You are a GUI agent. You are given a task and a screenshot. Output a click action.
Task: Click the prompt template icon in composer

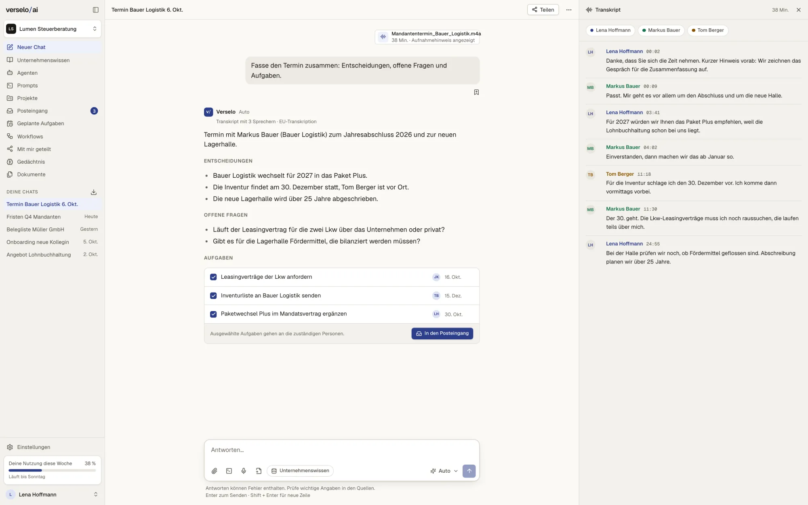coord(229,471)
